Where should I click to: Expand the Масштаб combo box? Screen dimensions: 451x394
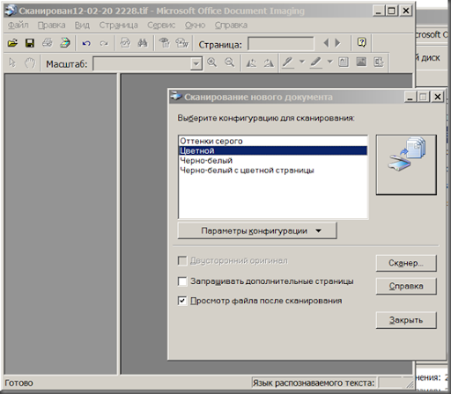coord(196,63)
